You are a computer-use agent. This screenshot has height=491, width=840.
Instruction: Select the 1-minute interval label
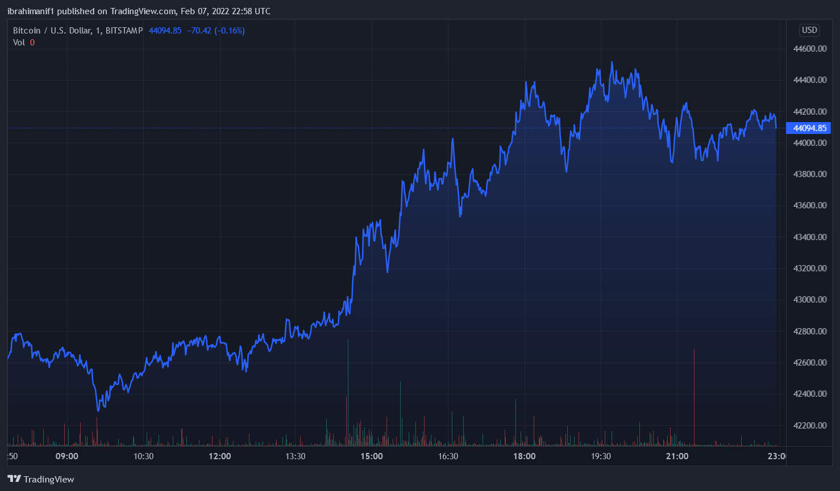(x=97, y=30)
